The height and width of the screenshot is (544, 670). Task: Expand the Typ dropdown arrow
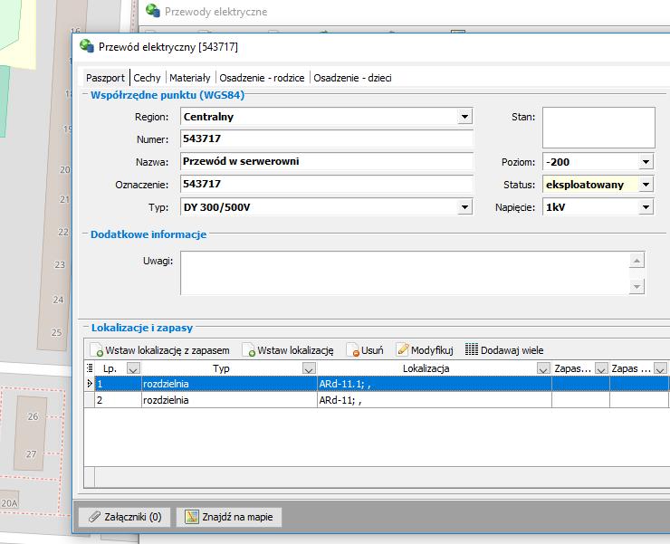coord(464,207)
